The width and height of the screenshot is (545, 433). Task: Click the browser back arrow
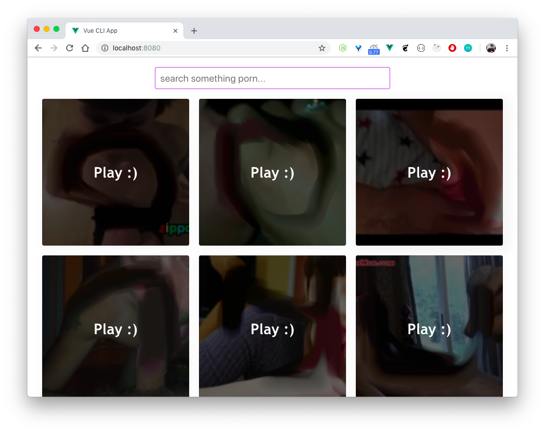click(x=38, y=48)
